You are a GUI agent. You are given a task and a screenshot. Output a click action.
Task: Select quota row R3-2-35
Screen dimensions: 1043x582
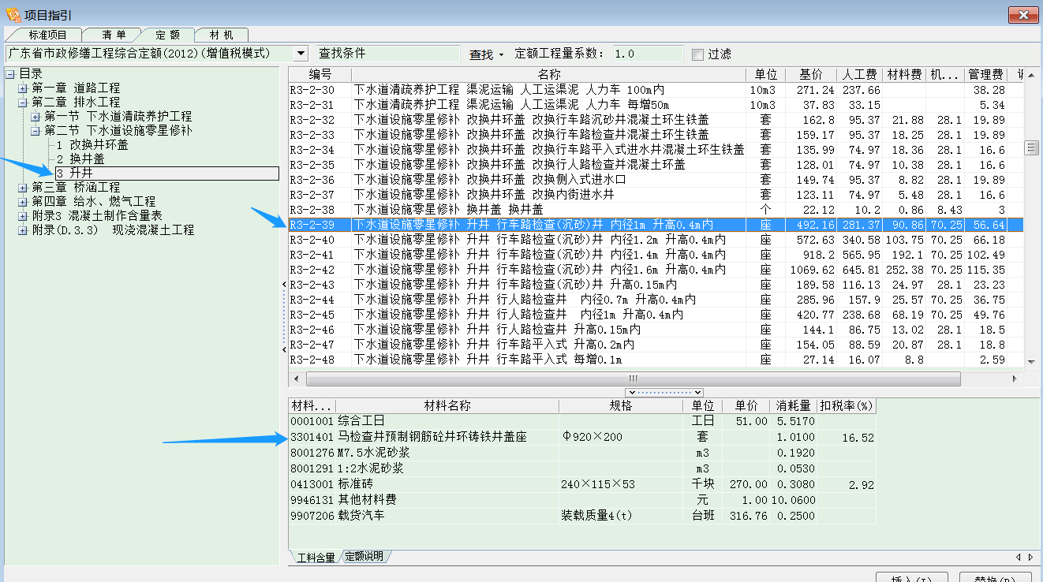pyautogui.click(x=656, y=165)
